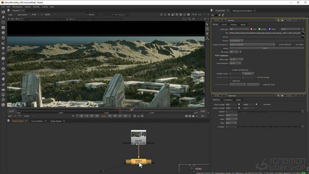Open the Image nodes icon at toolbar top
The height and width of the screenshot is (174, 309).
pyautogui.click(x=3, y=12)
